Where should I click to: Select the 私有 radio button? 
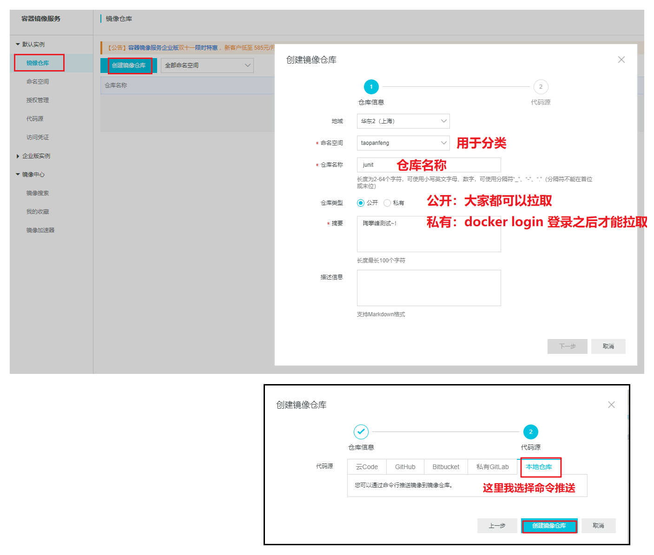(387, 203)
